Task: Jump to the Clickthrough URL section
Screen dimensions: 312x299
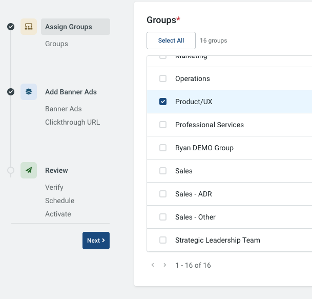Action: [x=72, y=122]
